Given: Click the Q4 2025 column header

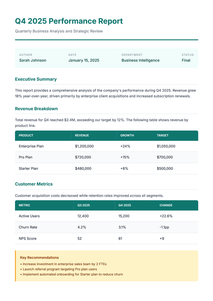Looking at the screenshot, I should point(125,205).
